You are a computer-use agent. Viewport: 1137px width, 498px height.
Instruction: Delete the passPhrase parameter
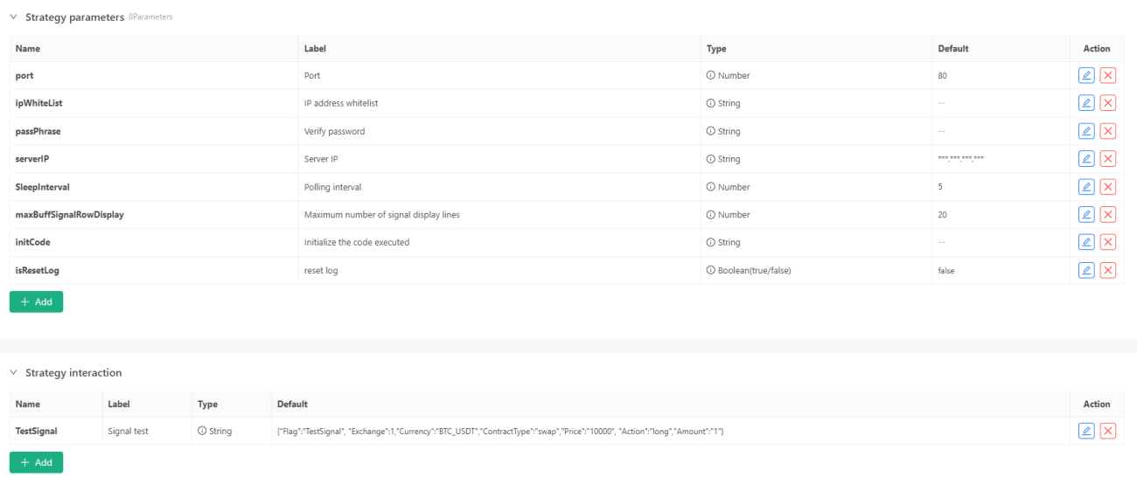1107,131
